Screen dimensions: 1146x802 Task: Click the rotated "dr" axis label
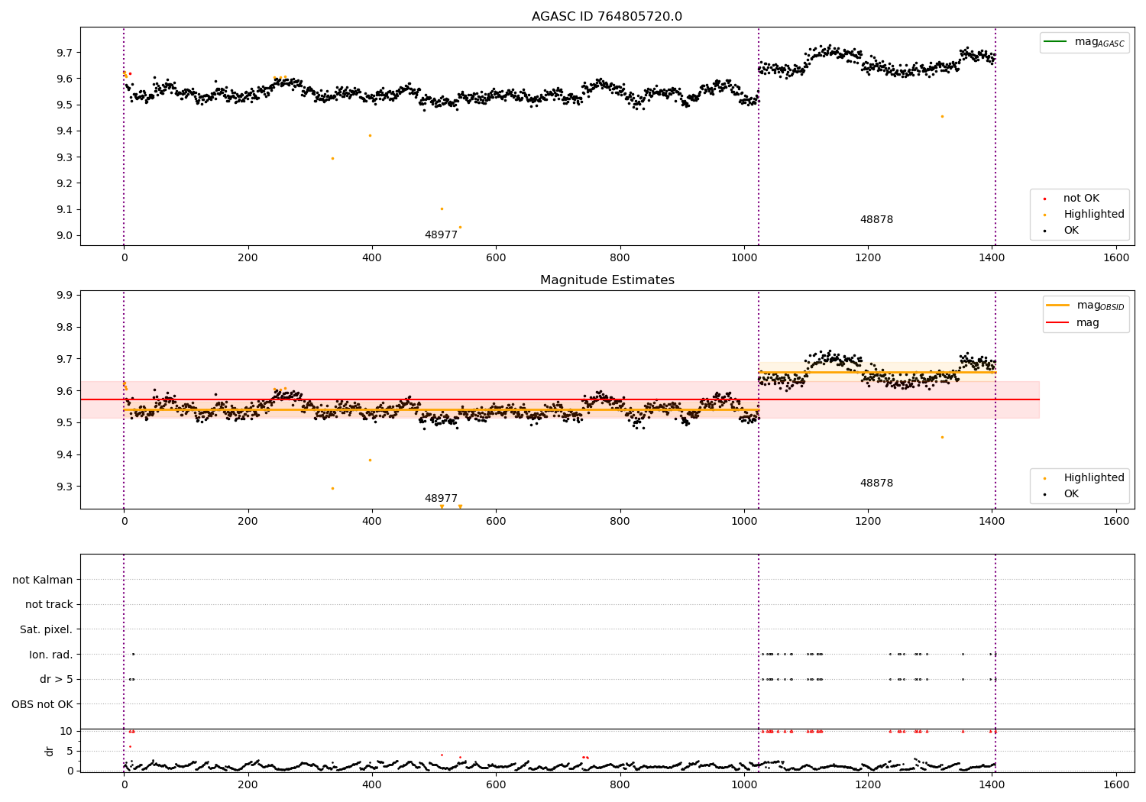tap(50, 751)
